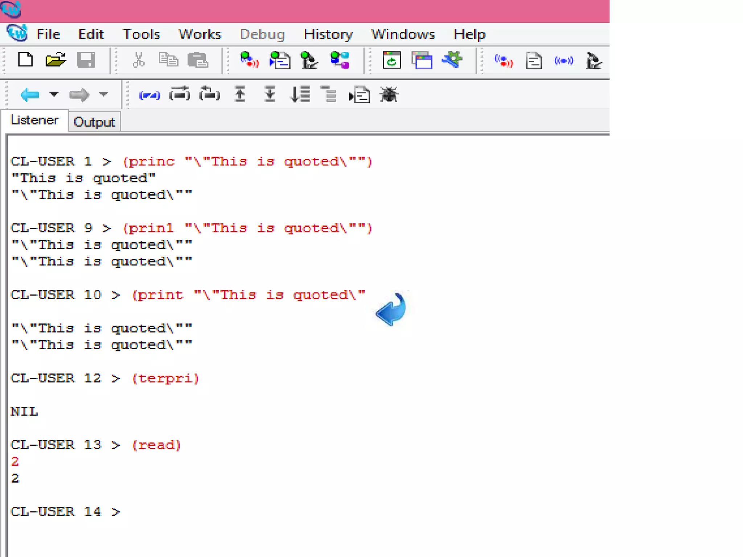Screen dimensions: 743x557
Task: Click the blue curved arrow graphic
Action: (392, 309)
